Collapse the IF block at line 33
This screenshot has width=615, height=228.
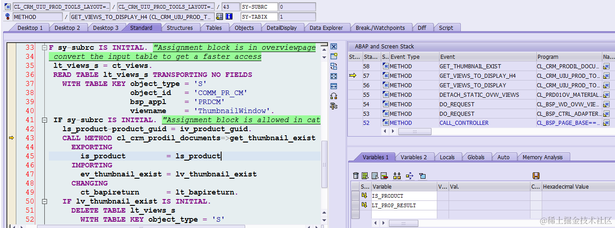pyautogui.click(x=44, y=47)
